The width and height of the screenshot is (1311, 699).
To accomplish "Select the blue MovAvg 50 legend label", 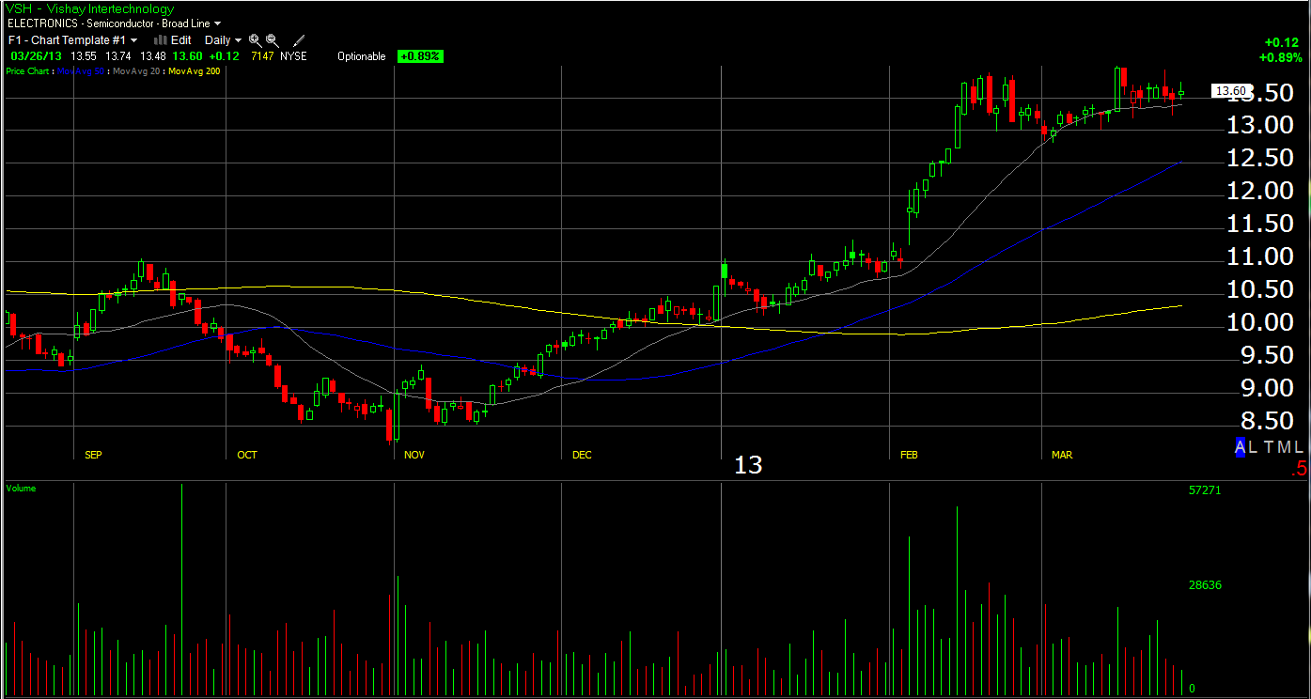I will tap(81, 70).
